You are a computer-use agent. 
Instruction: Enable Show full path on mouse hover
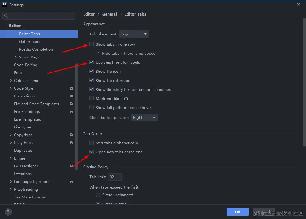click(92, 107)
